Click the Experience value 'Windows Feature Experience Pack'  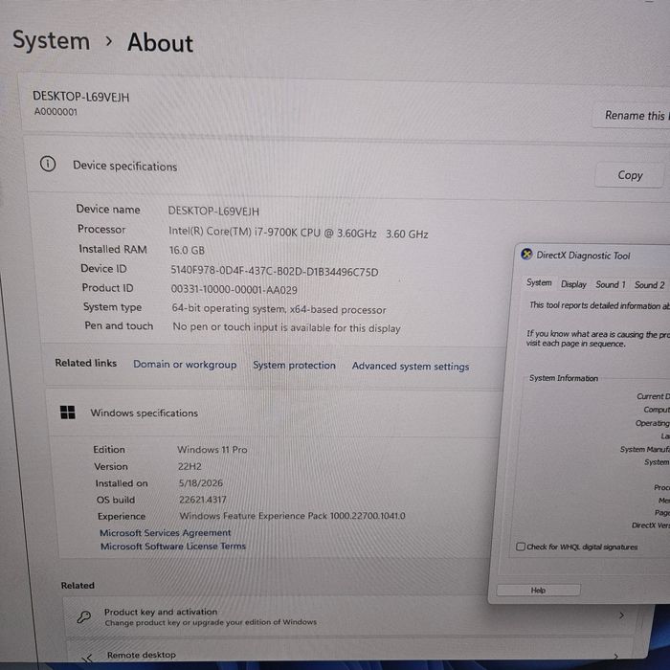point(254,515)
